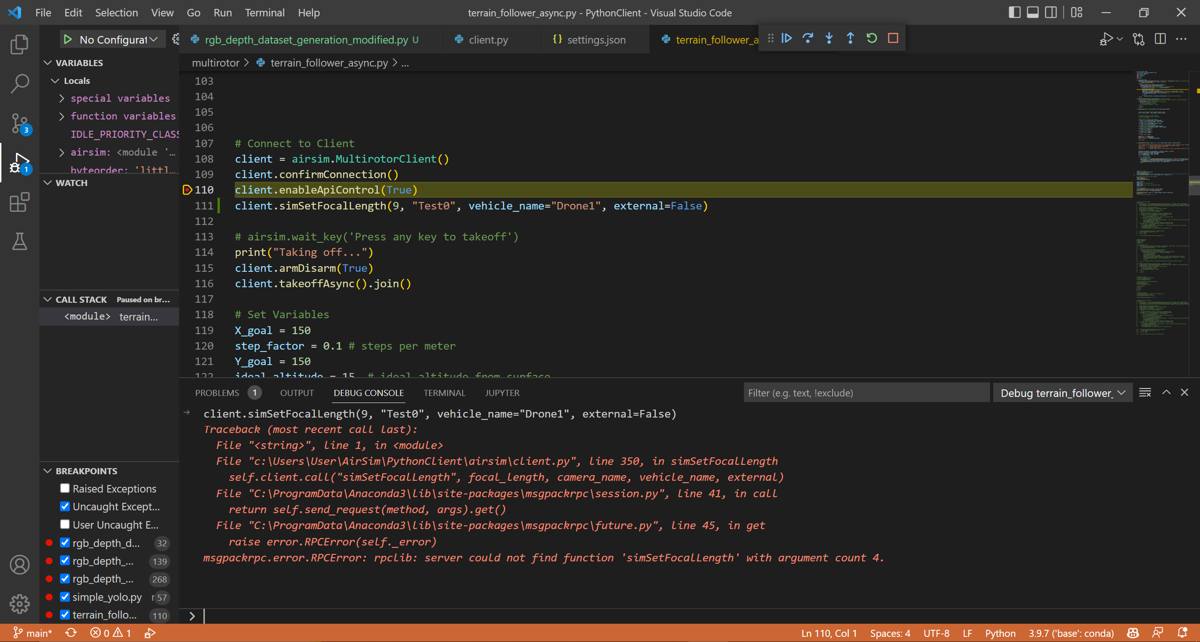Image resolution: width=1200 pixels, height=642 pixels.
Task: Open the Source Control view
Action: click(19, 123)
